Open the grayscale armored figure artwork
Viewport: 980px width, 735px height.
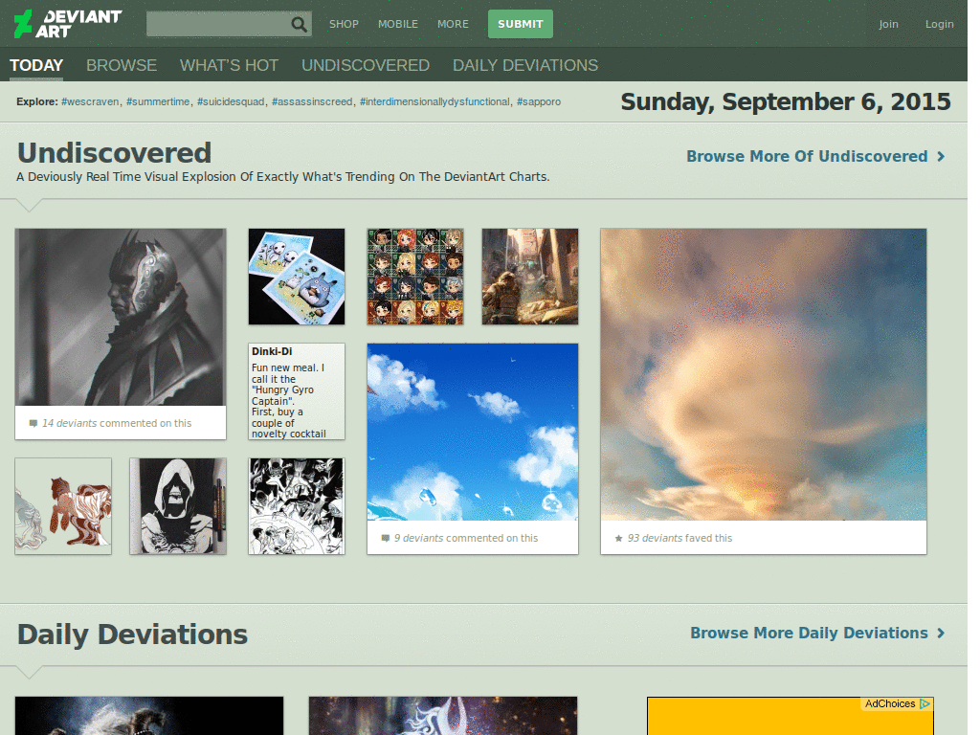121,318
